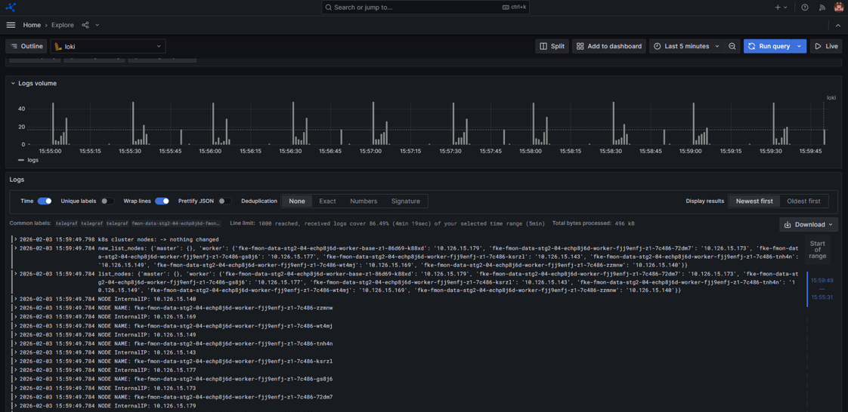
Task: Toggle the logs legend series swatch
Action: (21, 160)
